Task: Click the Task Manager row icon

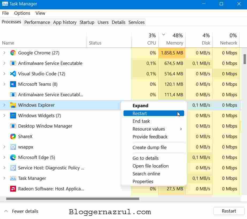Action: (13, 178)
